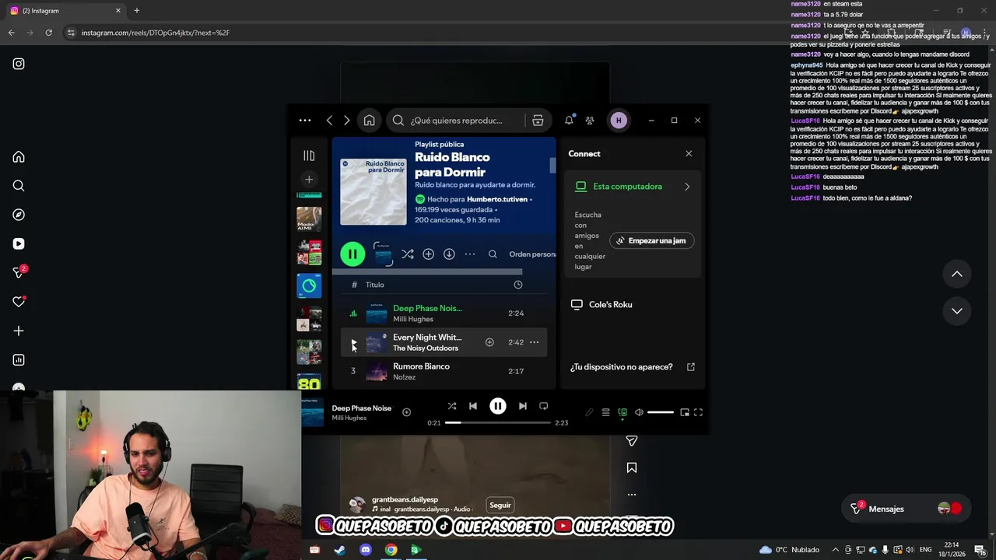Open Instagram messages icon in sidebar
Image resolution: width=996 pixels, height=560 pixels.
(x=19, y=272)
